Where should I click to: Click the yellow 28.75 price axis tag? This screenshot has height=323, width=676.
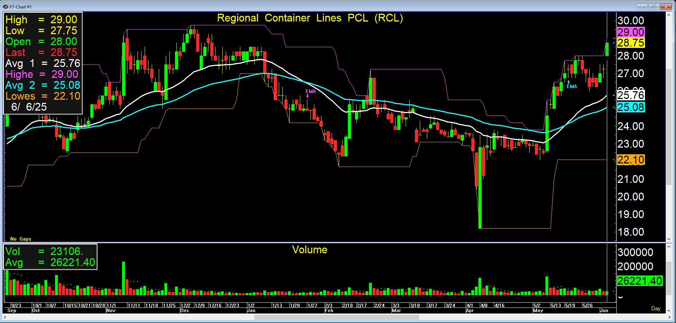point(631,43)
